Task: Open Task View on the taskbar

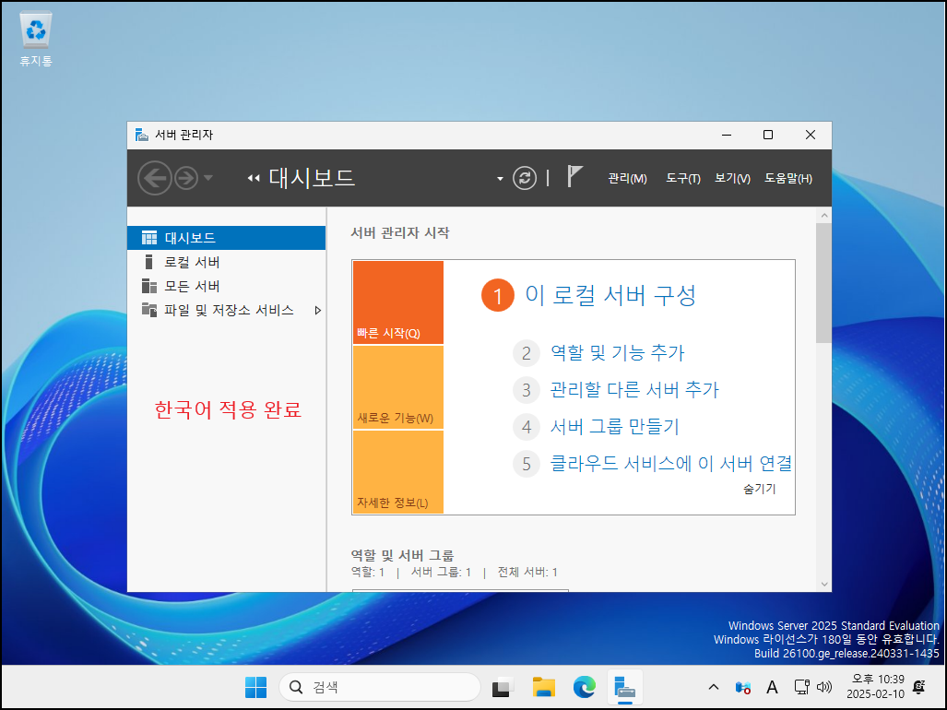Action: [503, 687]
